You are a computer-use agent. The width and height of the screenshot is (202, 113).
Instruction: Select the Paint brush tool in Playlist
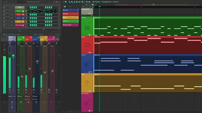[x=72, y=2]
